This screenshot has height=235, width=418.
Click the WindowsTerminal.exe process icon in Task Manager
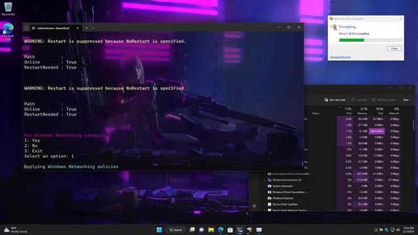(269, 180)
